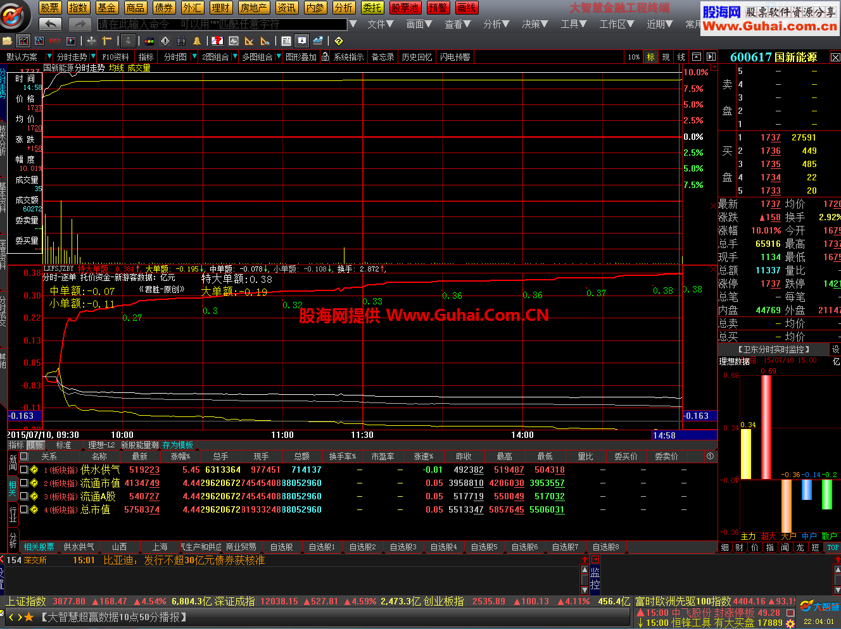The image size is (841, 629).
Task: Click the orange 股票 button
Action: pyautogui.click(x=49, y=8)
